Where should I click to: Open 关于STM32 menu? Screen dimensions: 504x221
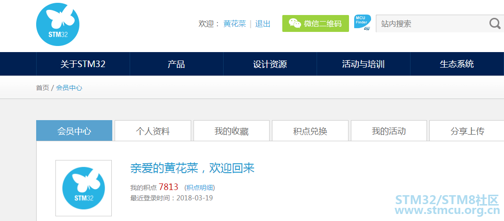pos(83,64)
